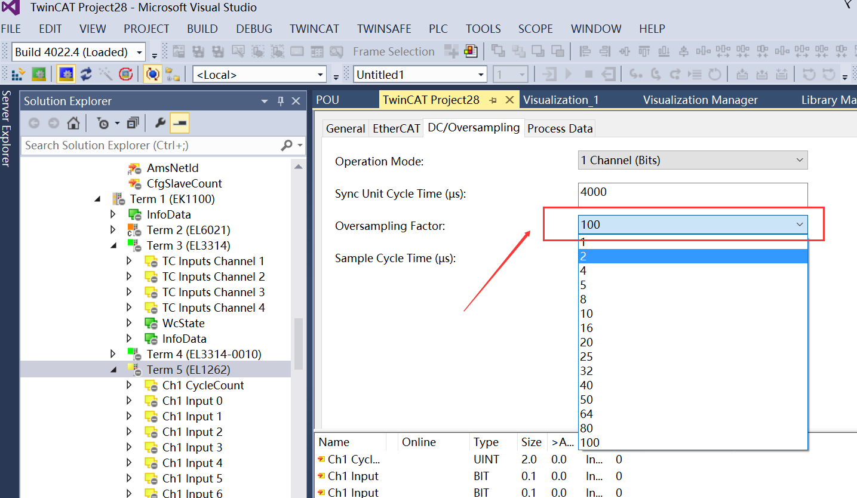Click the Reload Devices icon
This screenshot has height=498, width=857.
[x=87, y=74]
